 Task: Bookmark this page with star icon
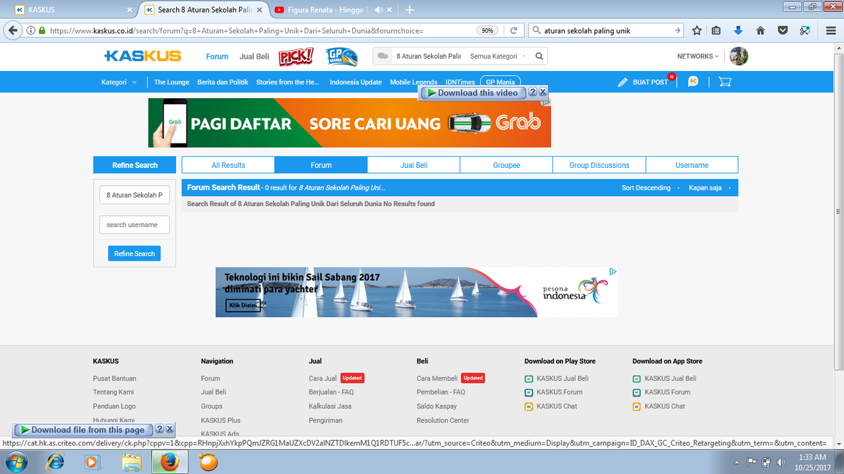point(697,30)
